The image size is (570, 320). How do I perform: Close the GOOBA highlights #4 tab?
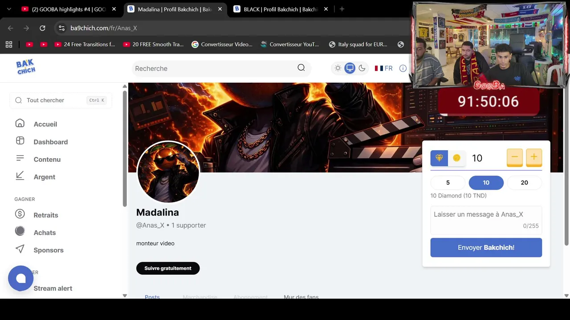tap(114, 9)
